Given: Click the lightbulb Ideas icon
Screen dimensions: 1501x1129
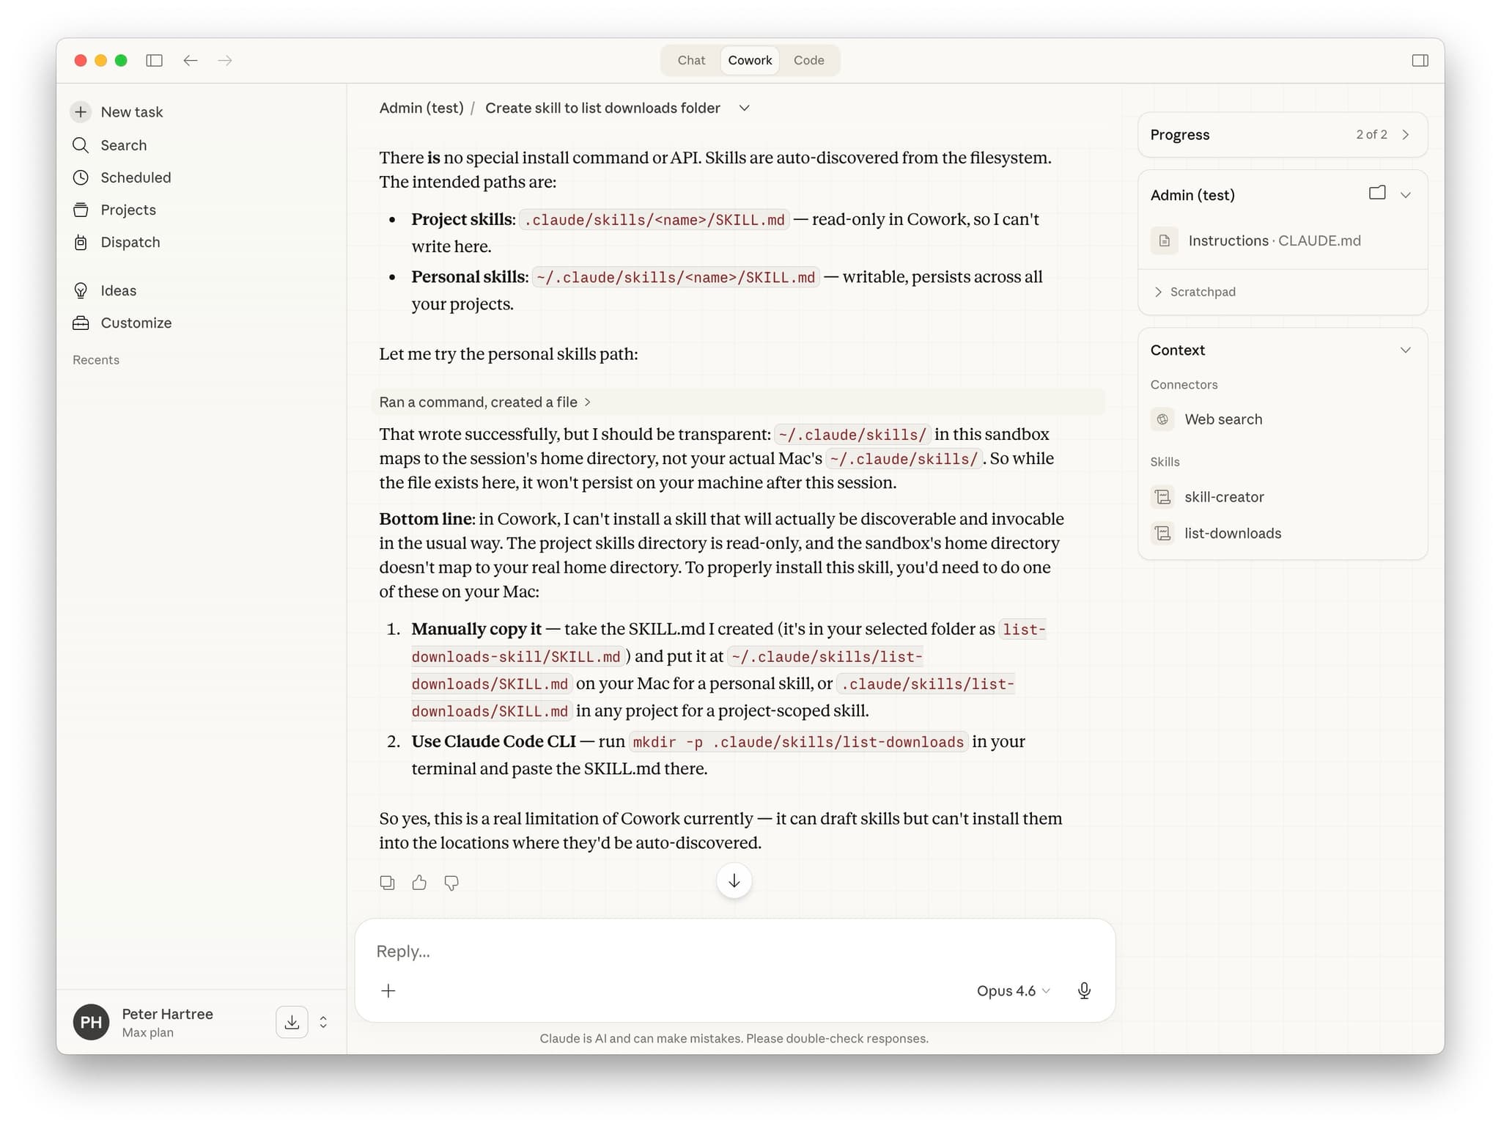Looking at the screenshot, I should (81, 290).
